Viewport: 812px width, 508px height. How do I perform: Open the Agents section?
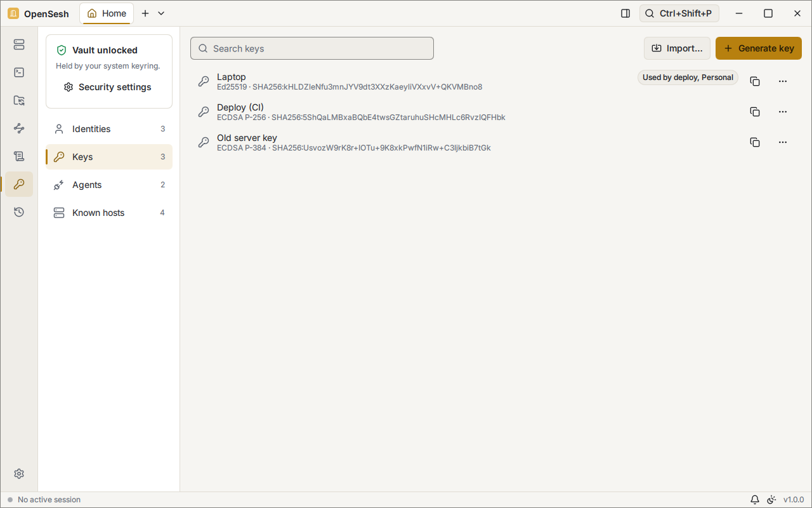point(109,185)
